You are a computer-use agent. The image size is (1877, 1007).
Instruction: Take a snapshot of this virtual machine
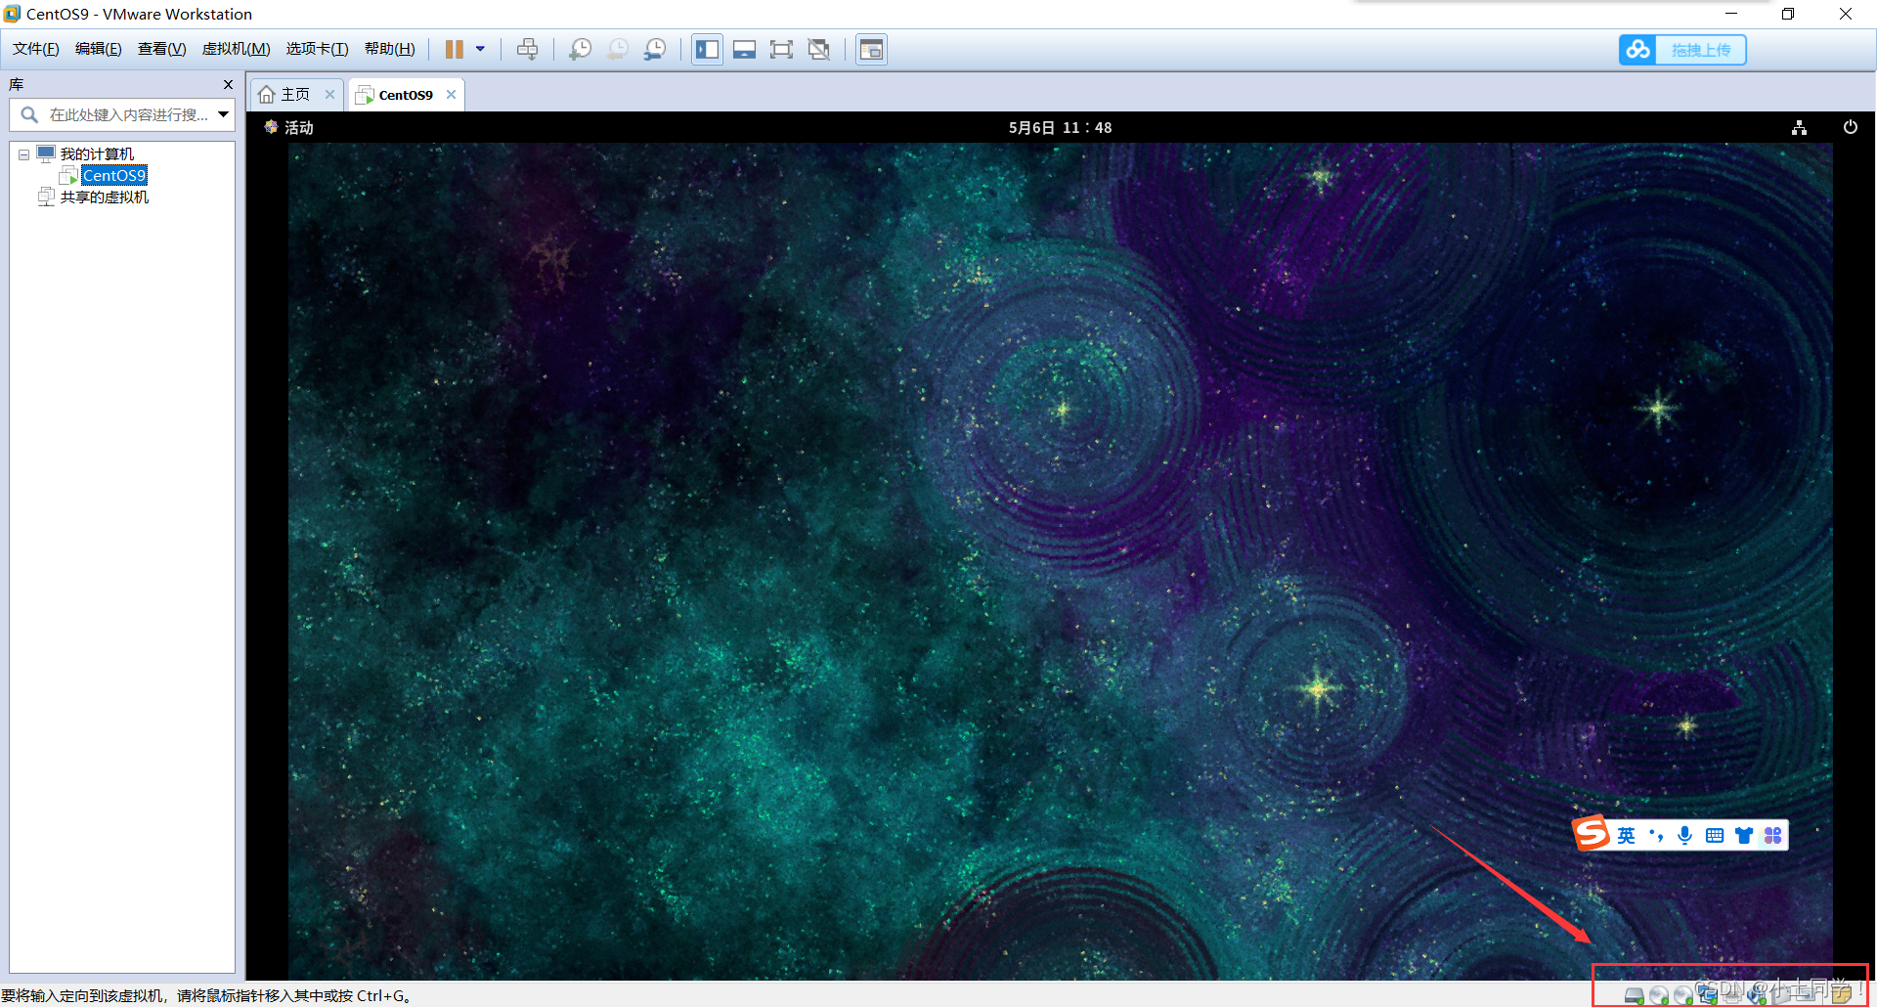(580, 50)
